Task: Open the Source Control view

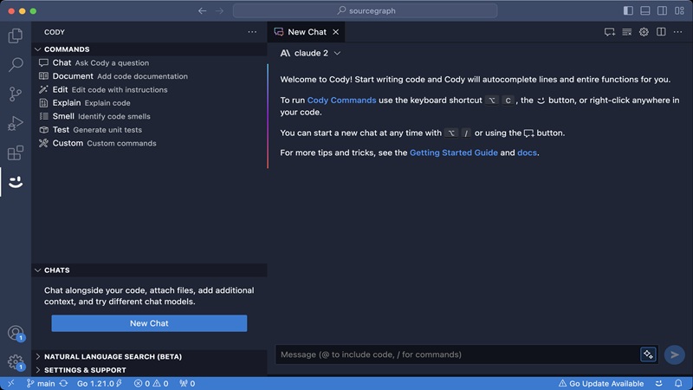Action: point(15,94)
